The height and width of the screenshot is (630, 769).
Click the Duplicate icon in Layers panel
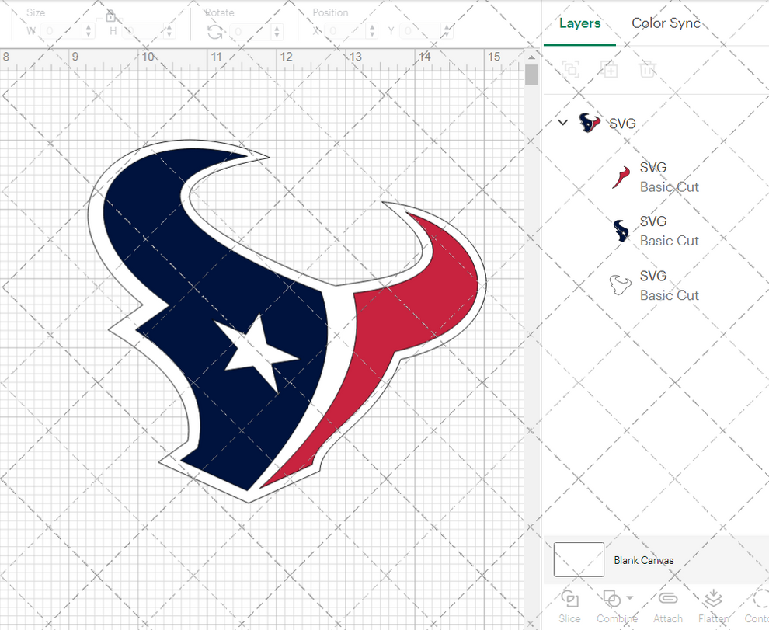point(609,69)
